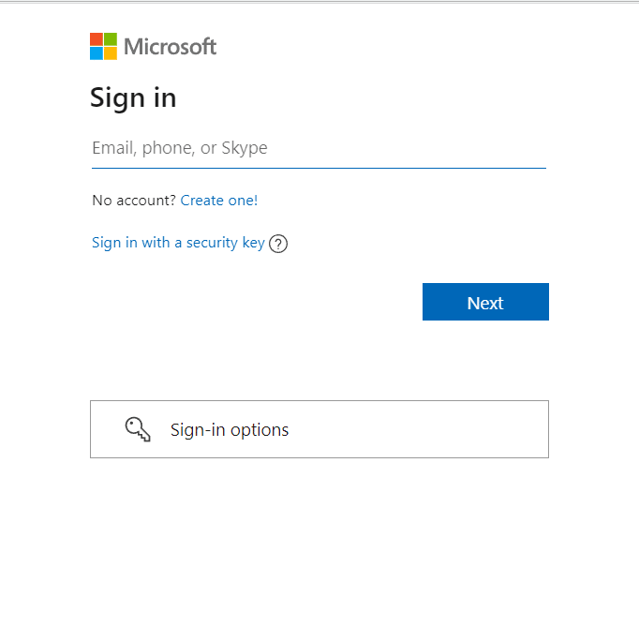Click the green square of Microsoft logo

111,39
